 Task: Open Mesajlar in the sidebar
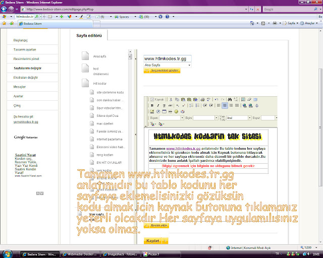coord(19,87)
